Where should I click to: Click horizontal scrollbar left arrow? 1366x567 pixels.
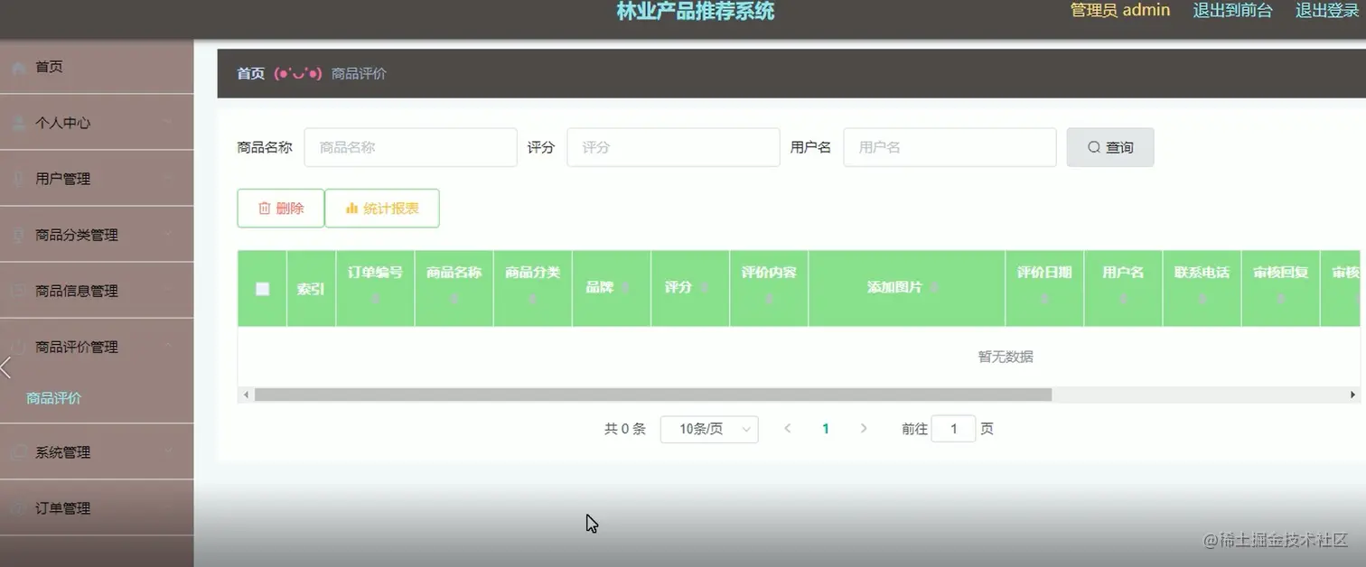(x=246, y=395)
